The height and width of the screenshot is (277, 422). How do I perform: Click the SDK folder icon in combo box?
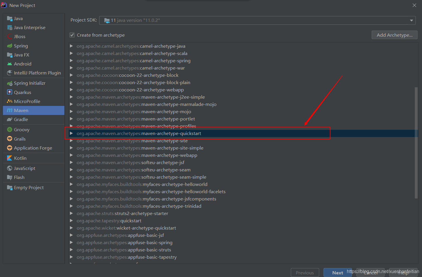click(107, 20)
